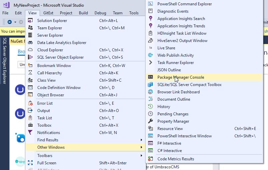
Task: Open Resource View window
Action: pyautogui.click(x=204, y=129)
